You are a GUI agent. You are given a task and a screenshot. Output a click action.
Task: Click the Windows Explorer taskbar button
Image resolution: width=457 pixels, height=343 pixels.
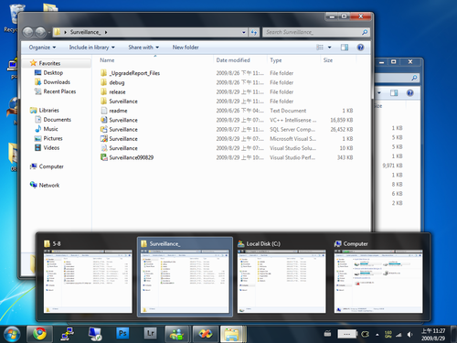pyautogui.click(x=233, y=334)
